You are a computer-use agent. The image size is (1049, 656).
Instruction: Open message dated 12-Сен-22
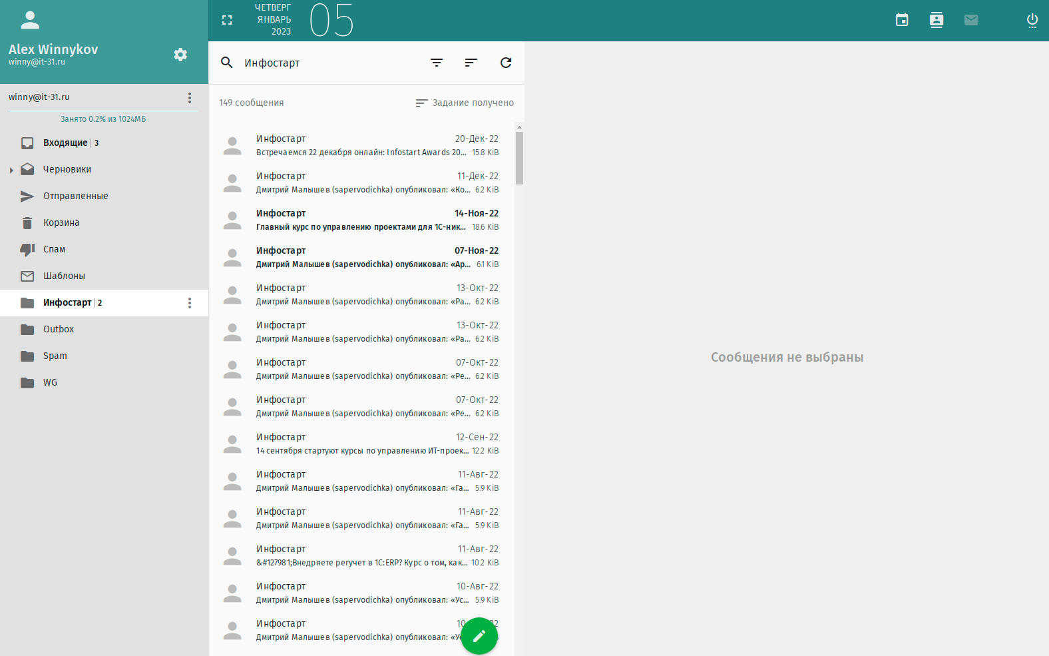click(x=361, y=444)
